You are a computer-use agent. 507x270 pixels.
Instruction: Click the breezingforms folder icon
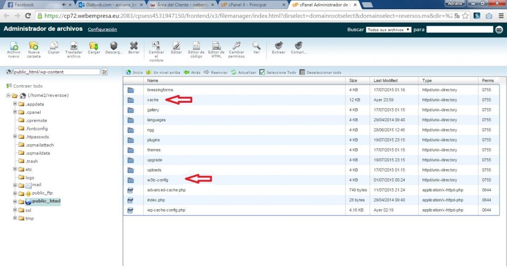pyautogui.click(x=130, y=90)
